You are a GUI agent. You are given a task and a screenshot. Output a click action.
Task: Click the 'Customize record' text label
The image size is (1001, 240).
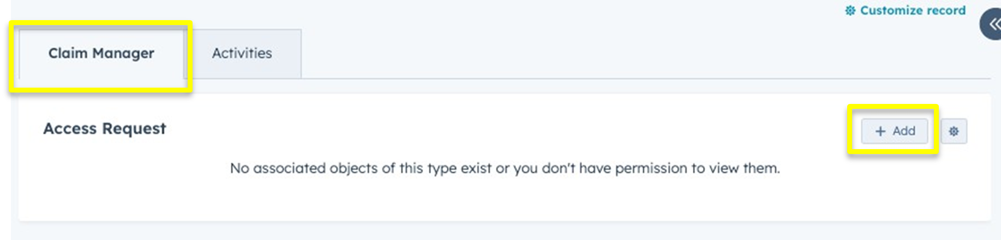coord(913,10)
